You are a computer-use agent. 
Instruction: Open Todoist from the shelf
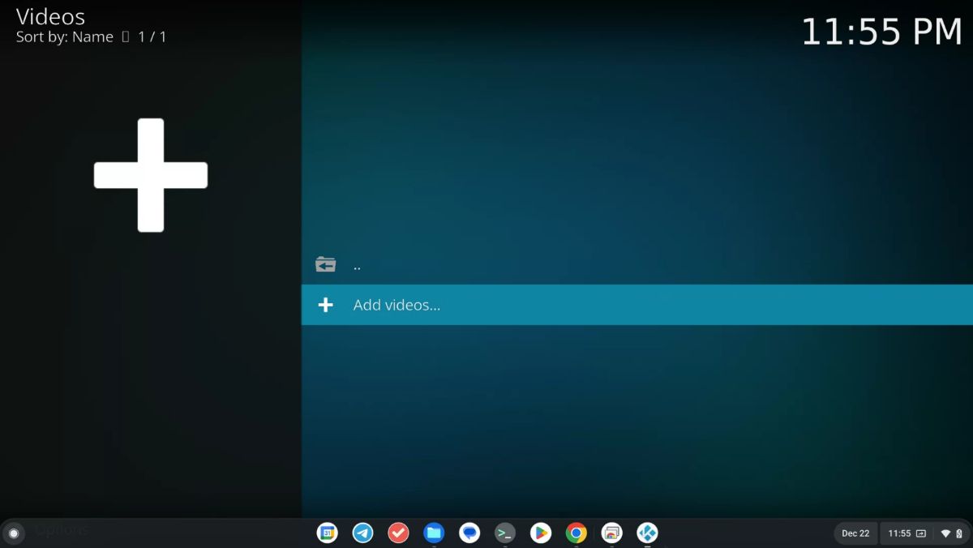398,533
